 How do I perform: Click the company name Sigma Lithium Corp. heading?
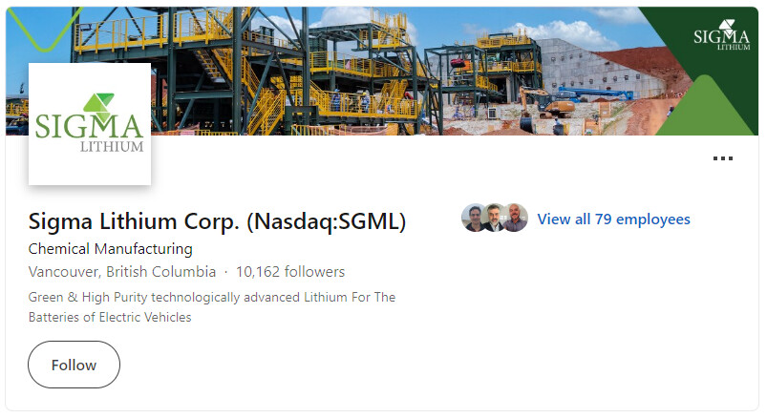(217, 221)
